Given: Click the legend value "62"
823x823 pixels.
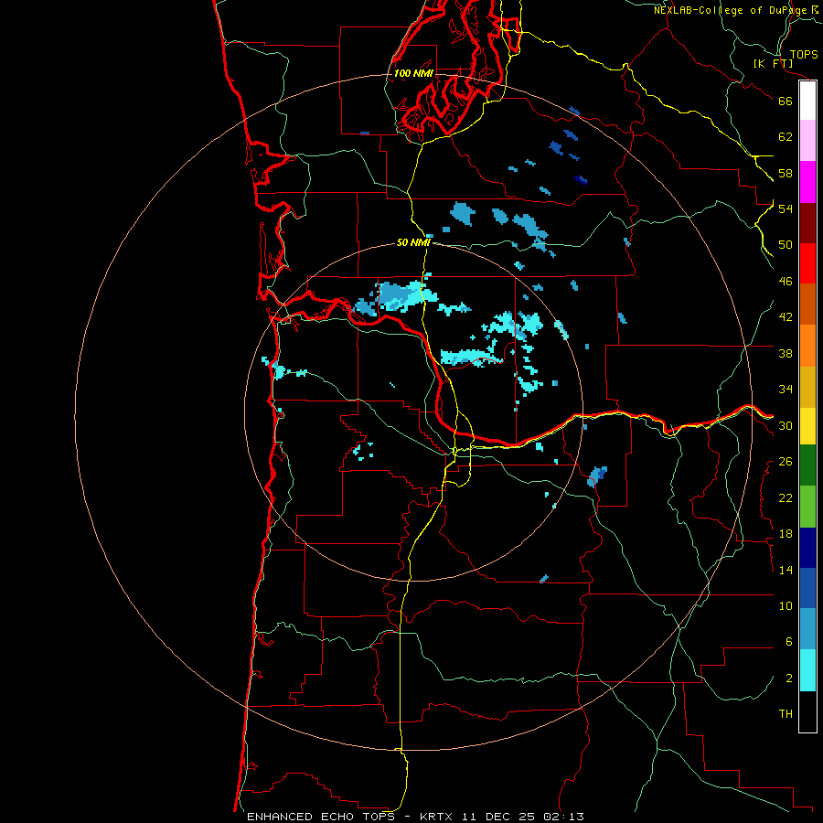Looking at the screenshot, I should tap(786, 137).
